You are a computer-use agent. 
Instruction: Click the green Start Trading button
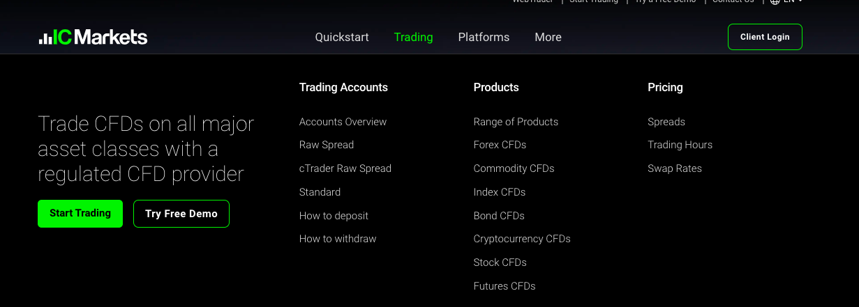(80, 214)
